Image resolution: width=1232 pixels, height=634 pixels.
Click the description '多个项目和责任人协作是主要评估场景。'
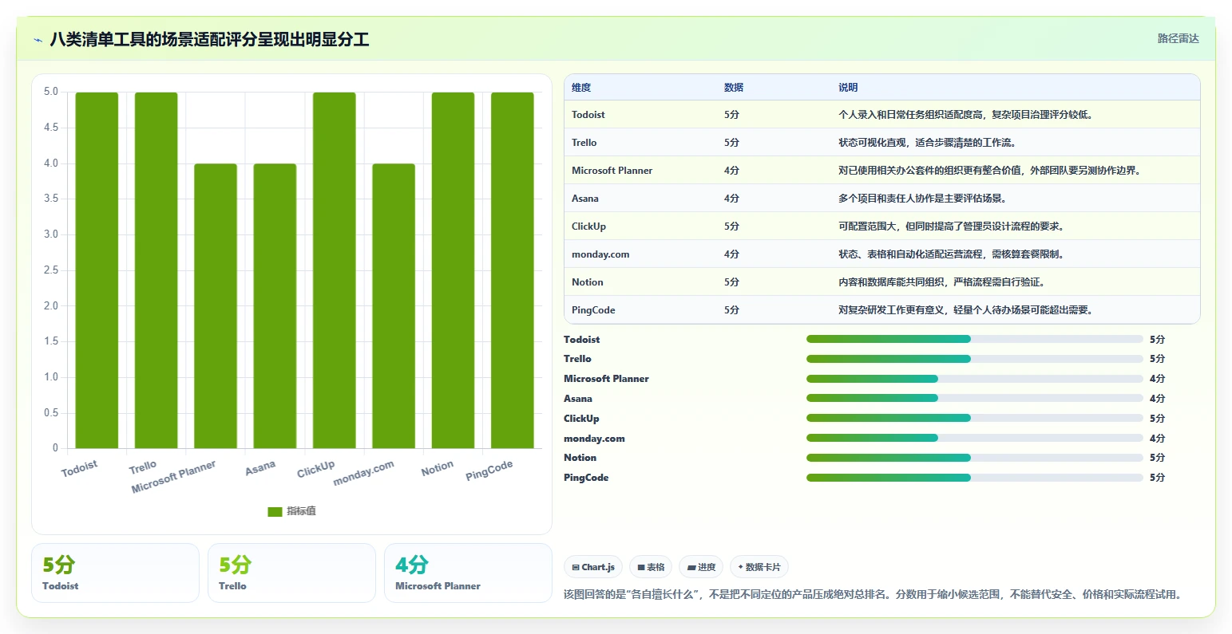(922, 199)
